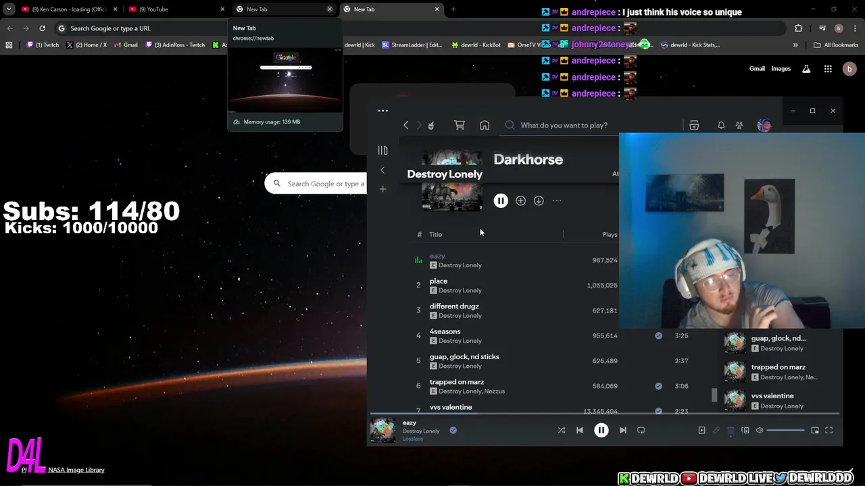
Task: Reload the Chrome page
Action: (42, 28)
